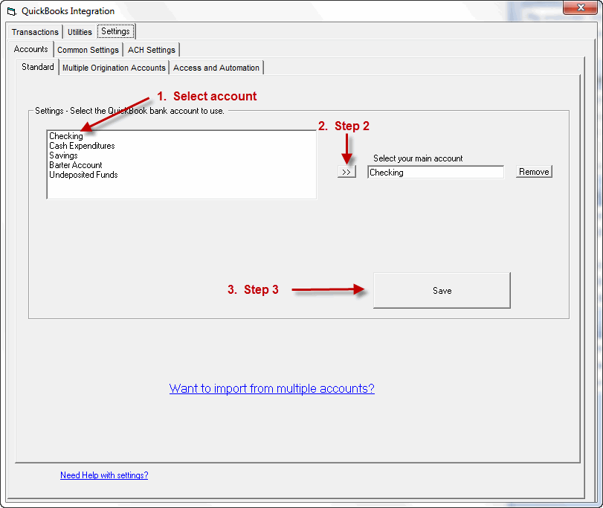Image resolution: width=603 pixels, height=508 pixels.
Task: Open the Transactions tab
Action: (35, 32)
